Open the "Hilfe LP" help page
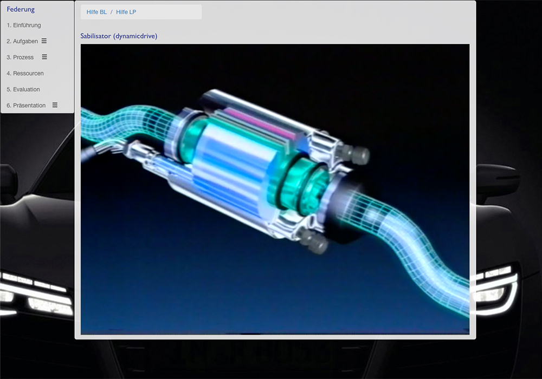Image resolution: width=542 pixels, height=379 pixels. (x=126, y=11)
